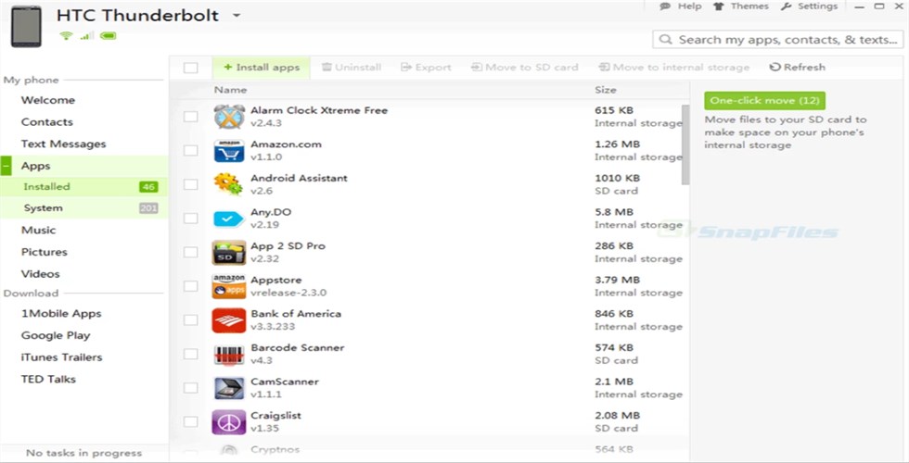Click the Uninstall trash can icon
Viewport: 909px width, 463px height.
(326, 67)
